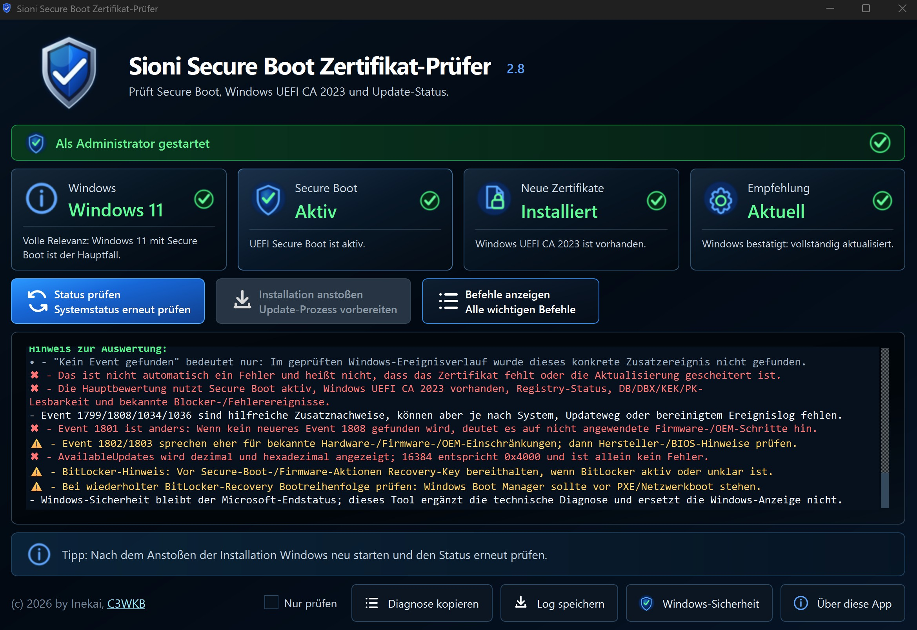Click shield icon in Windows-Sicherheit button
This screenshot has height=630, width=917.
click(x=646, y=604)
